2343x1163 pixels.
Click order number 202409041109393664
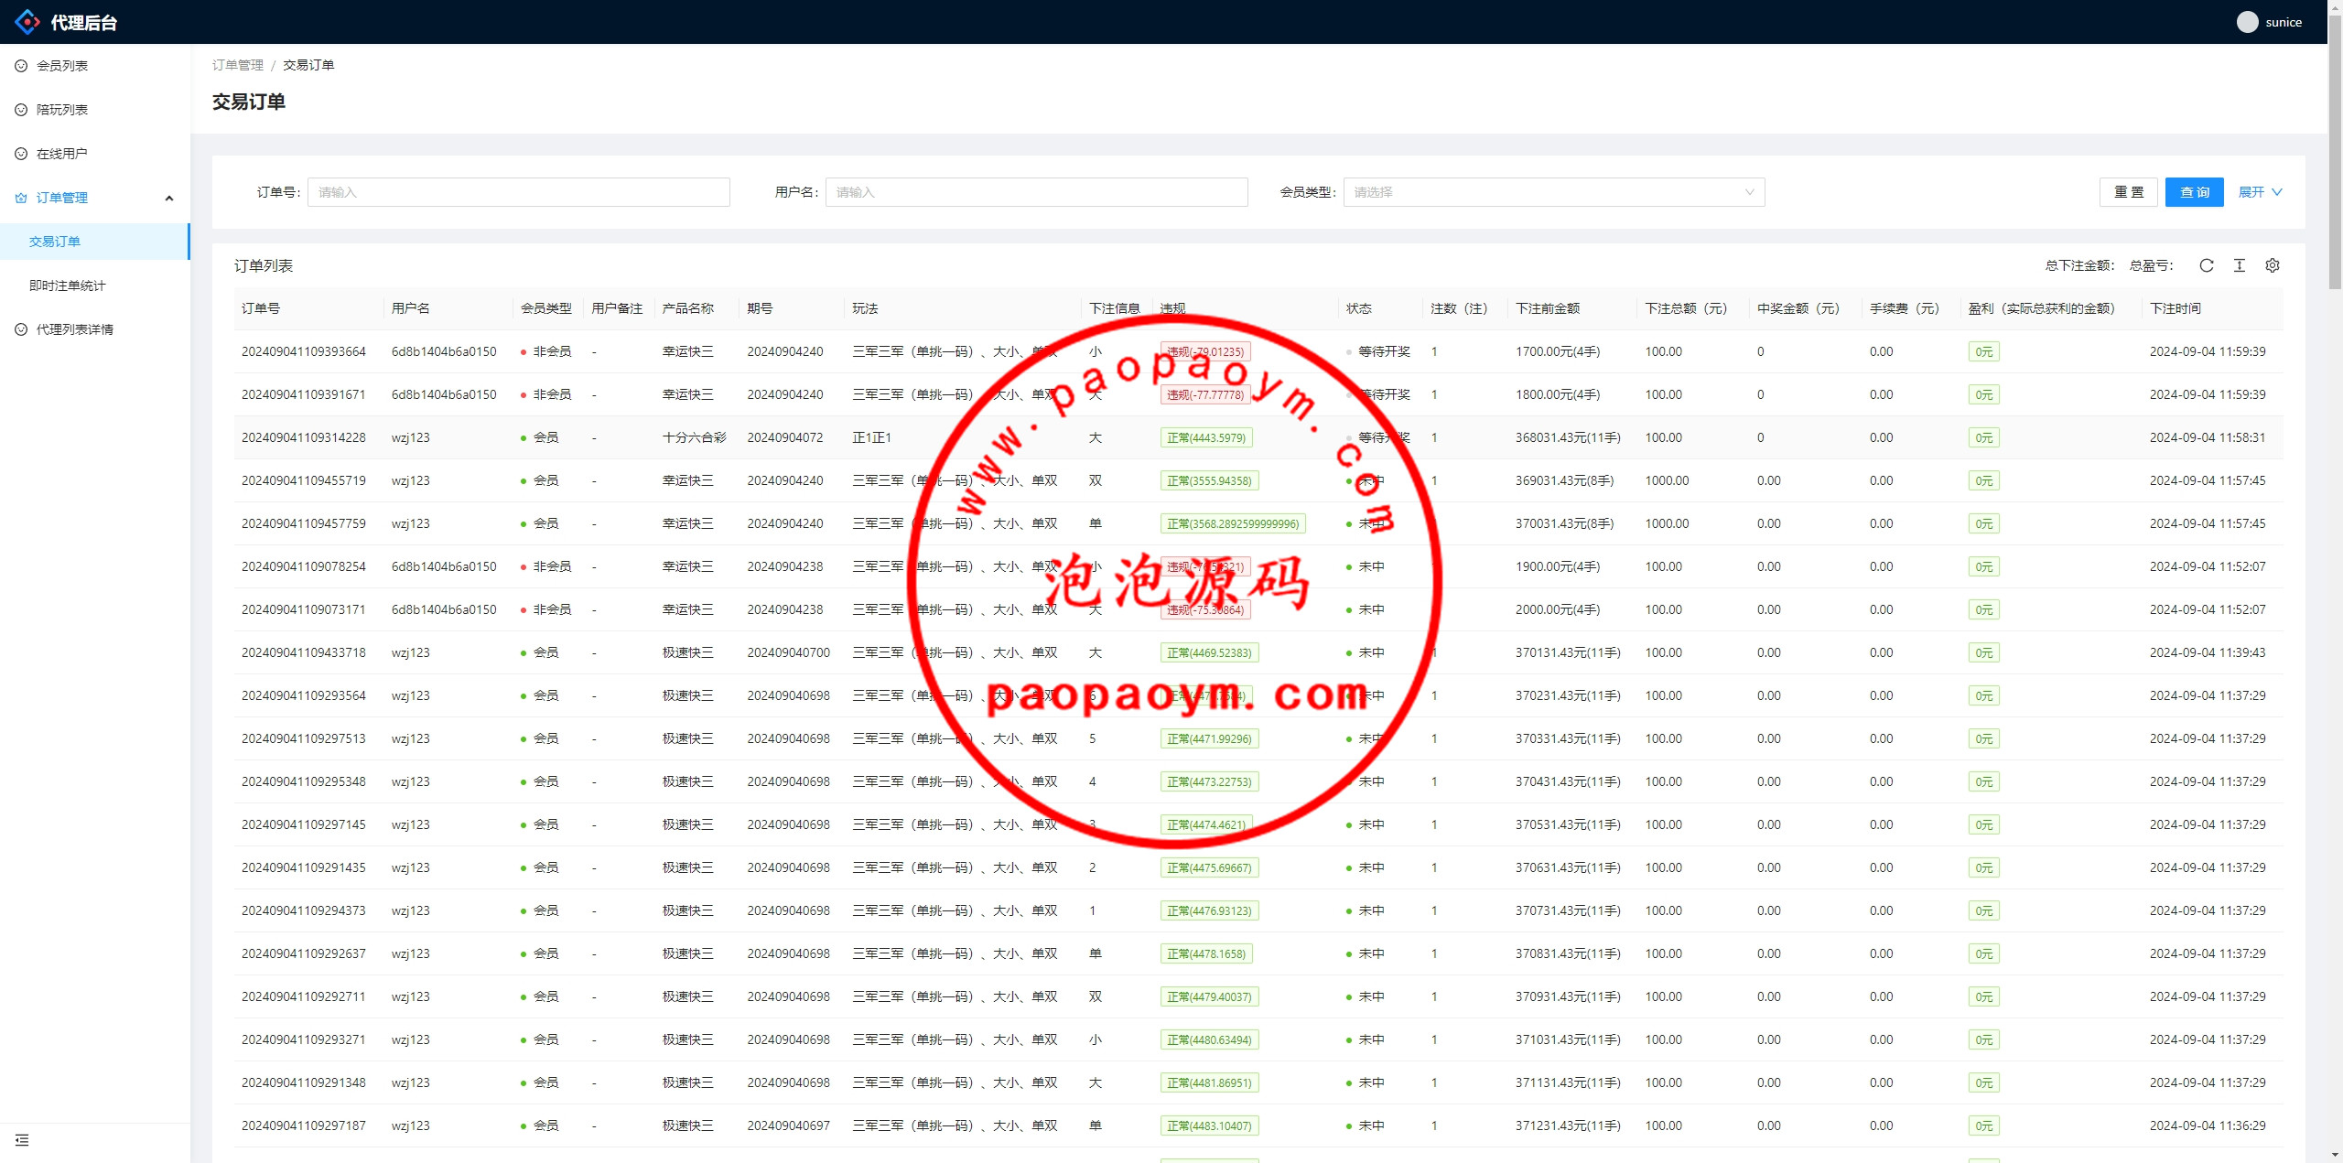tap(304, 351)
